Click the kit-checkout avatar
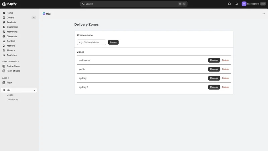 [244, 4]
